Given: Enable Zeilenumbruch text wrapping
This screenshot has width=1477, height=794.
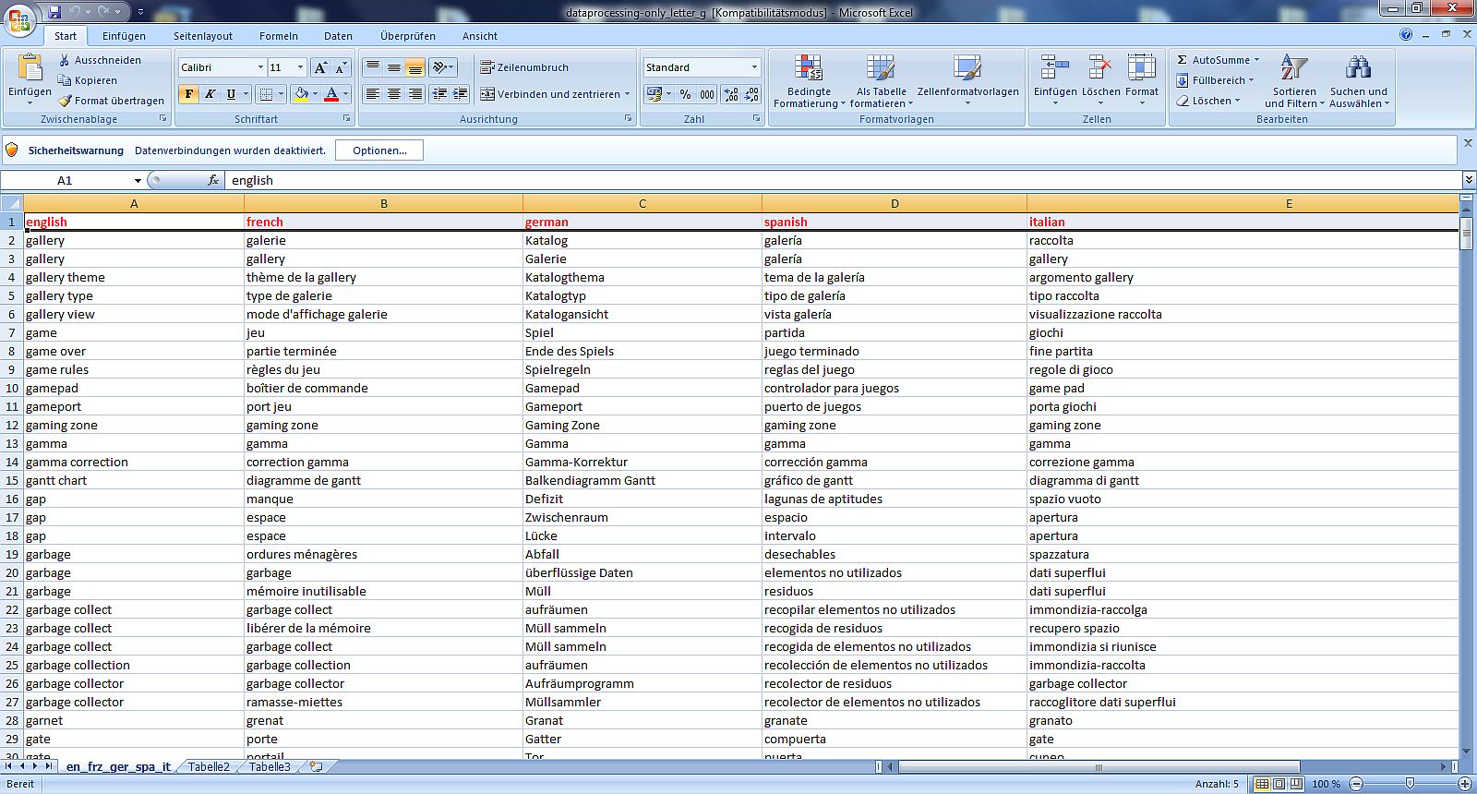Looking at the screenshot, I should tap(524, 67).
